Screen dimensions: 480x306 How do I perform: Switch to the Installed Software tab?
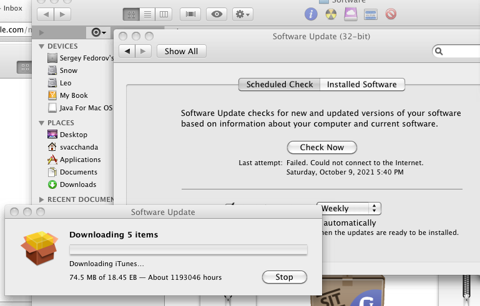(362, 84)
